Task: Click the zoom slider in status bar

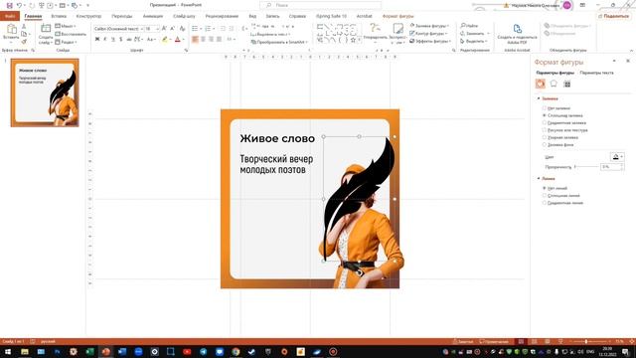Action: pos(589,342)
